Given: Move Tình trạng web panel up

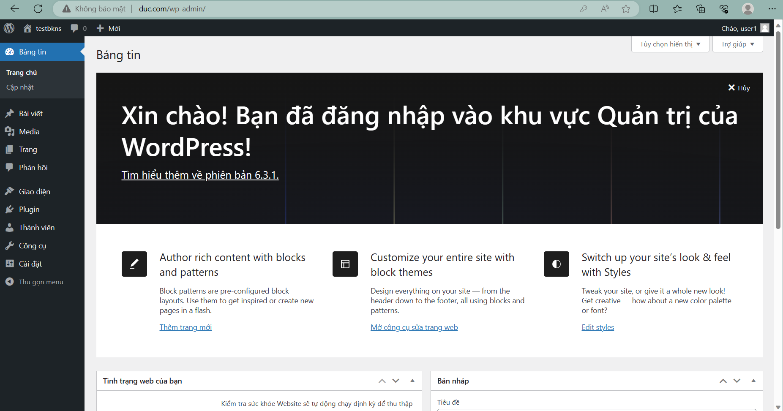Looking at the screenshot, I should pos(382,381).
